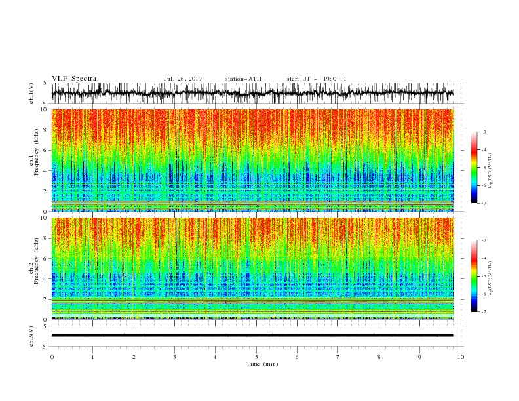Click the ch.1 spectrogram plot area
The image size is (519, 401).
[x=252, y=160]
